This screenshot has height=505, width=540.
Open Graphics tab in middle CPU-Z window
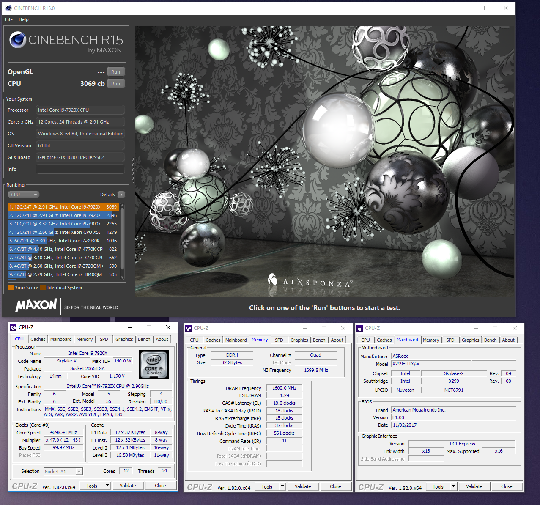(299, 340)
